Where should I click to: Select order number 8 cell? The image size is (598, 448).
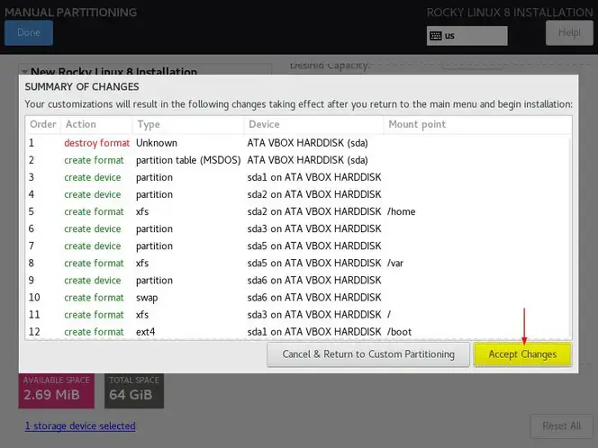click(32, 263)
